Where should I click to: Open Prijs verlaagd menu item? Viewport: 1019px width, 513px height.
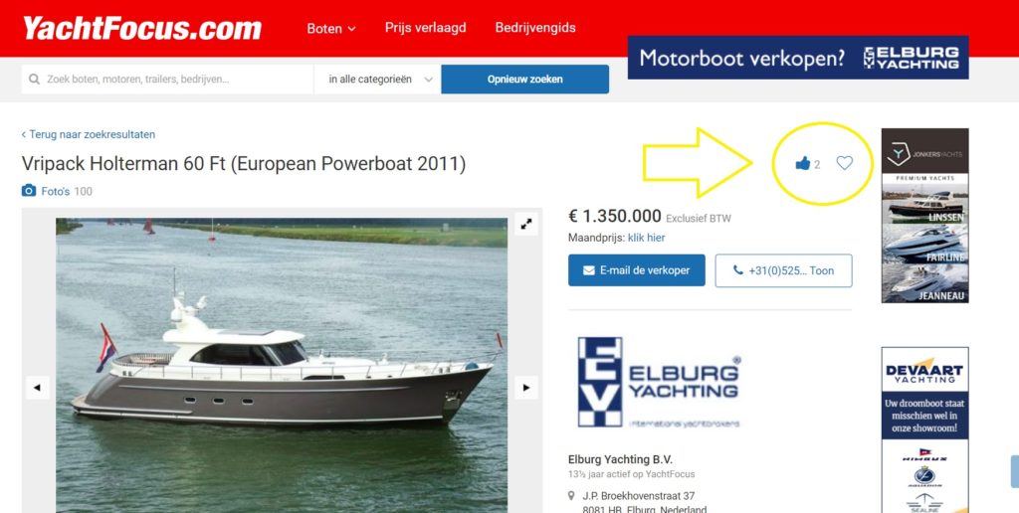click(425, 28)
